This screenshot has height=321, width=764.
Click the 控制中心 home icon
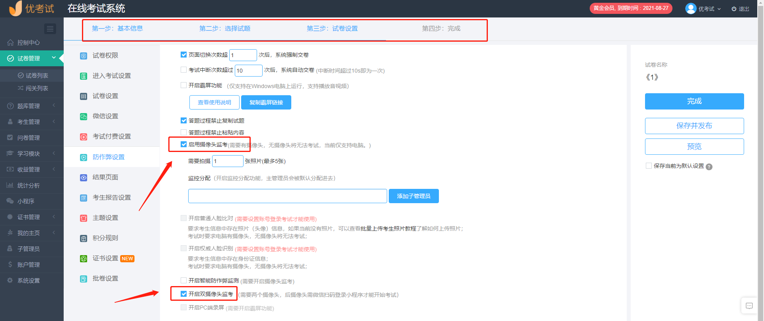click(10, 42)
